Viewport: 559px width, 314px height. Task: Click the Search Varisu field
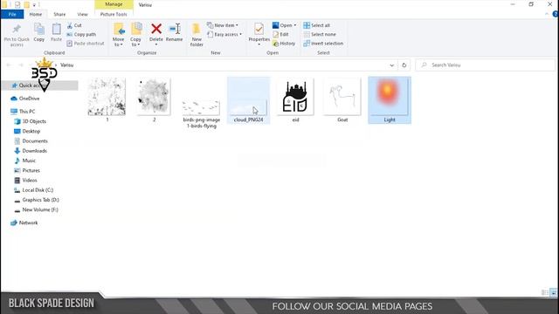(485, 65)
